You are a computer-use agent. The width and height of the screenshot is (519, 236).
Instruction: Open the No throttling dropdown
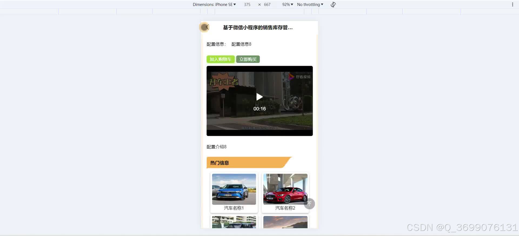tap(310, 5)
